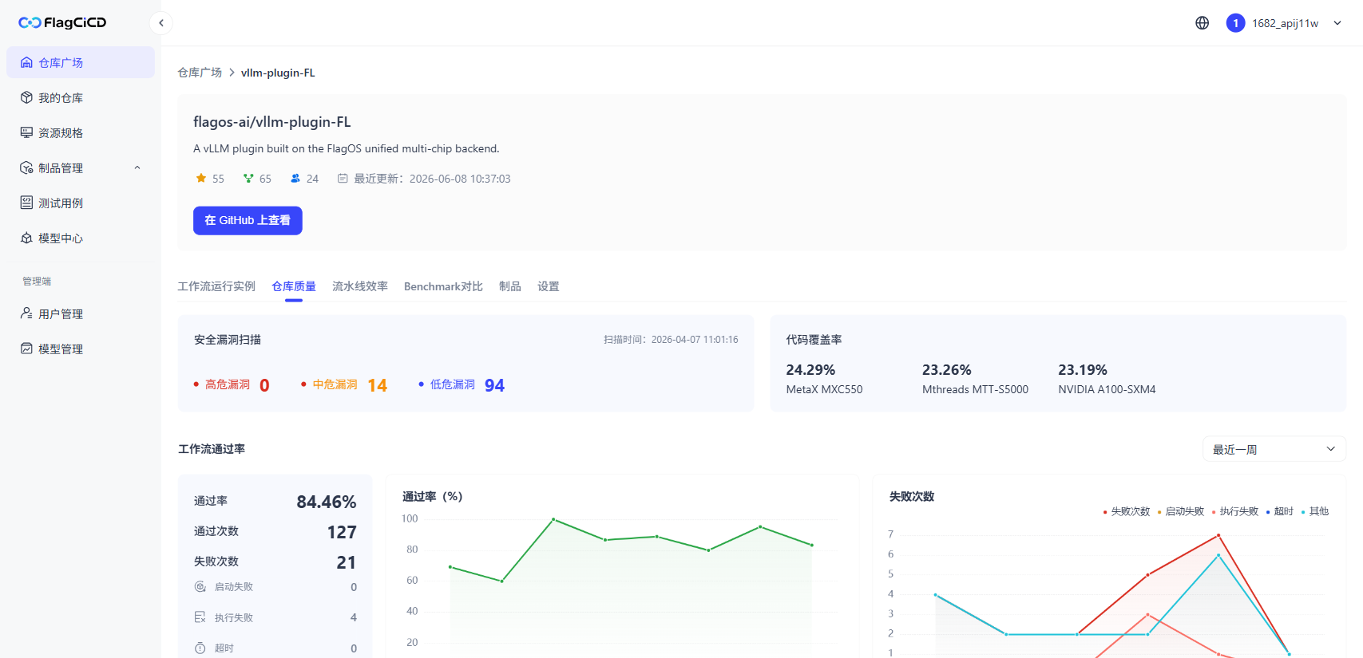This screenshot has height=658, width=1363.
Task: Click the 在 GitHub 上查看 button
Action: 248,220
